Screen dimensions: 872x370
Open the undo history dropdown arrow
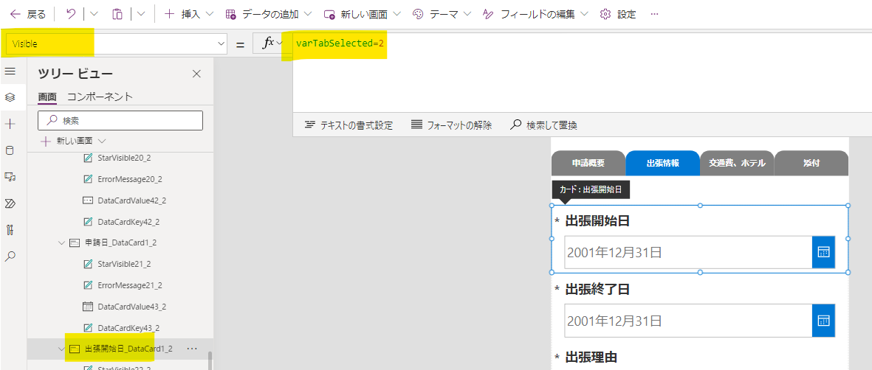click(94, 15)
